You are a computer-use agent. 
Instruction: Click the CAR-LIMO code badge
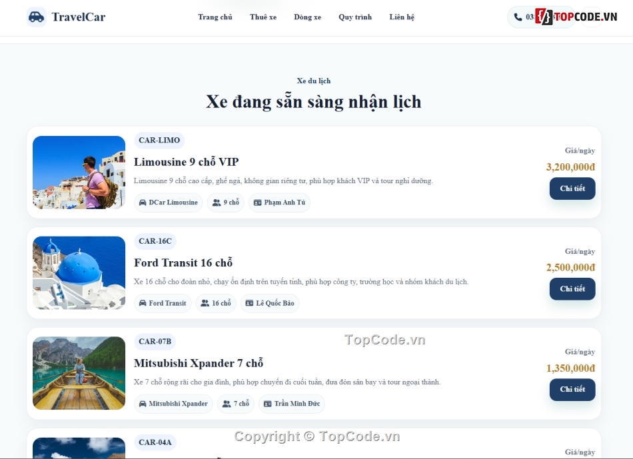(x=159, y=141)
